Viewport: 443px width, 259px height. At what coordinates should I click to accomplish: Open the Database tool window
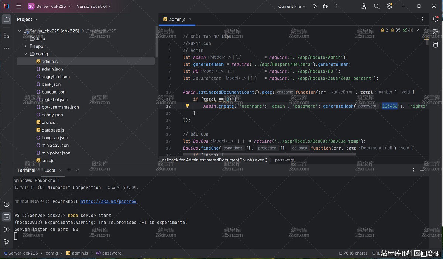(435, 45)
